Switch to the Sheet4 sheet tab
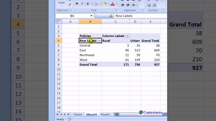 tap(91, 115)
